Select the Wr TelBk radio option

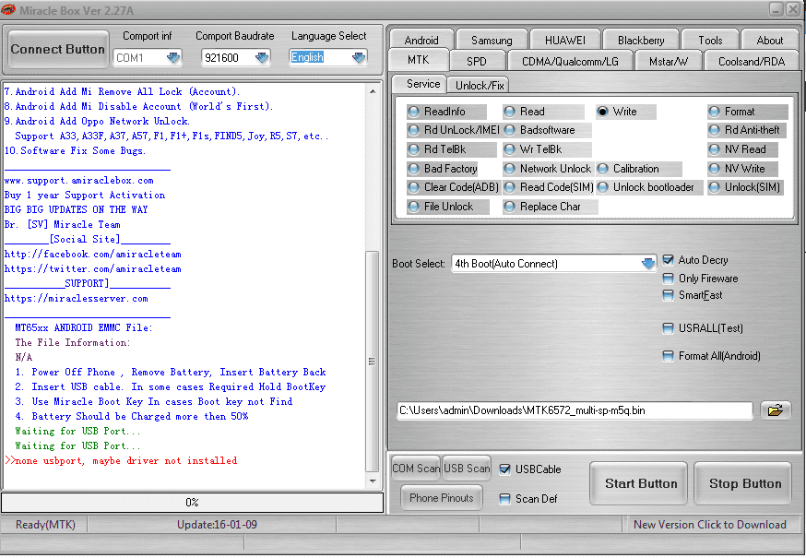pyautogui.click(x=509, y=149)
